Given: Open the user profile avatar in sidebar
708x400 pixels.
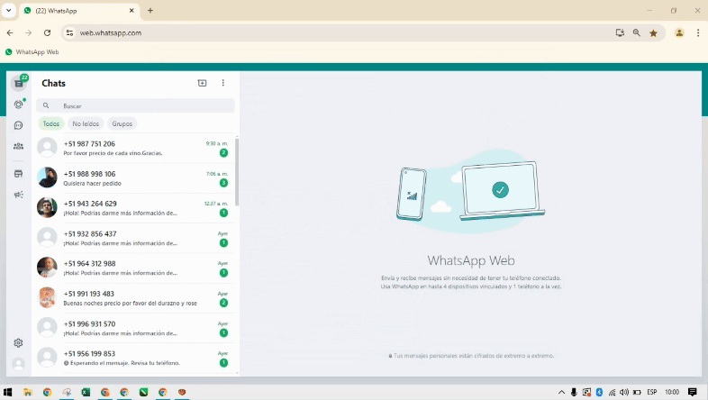Looking at the screenshot, I should pos(18,365).
